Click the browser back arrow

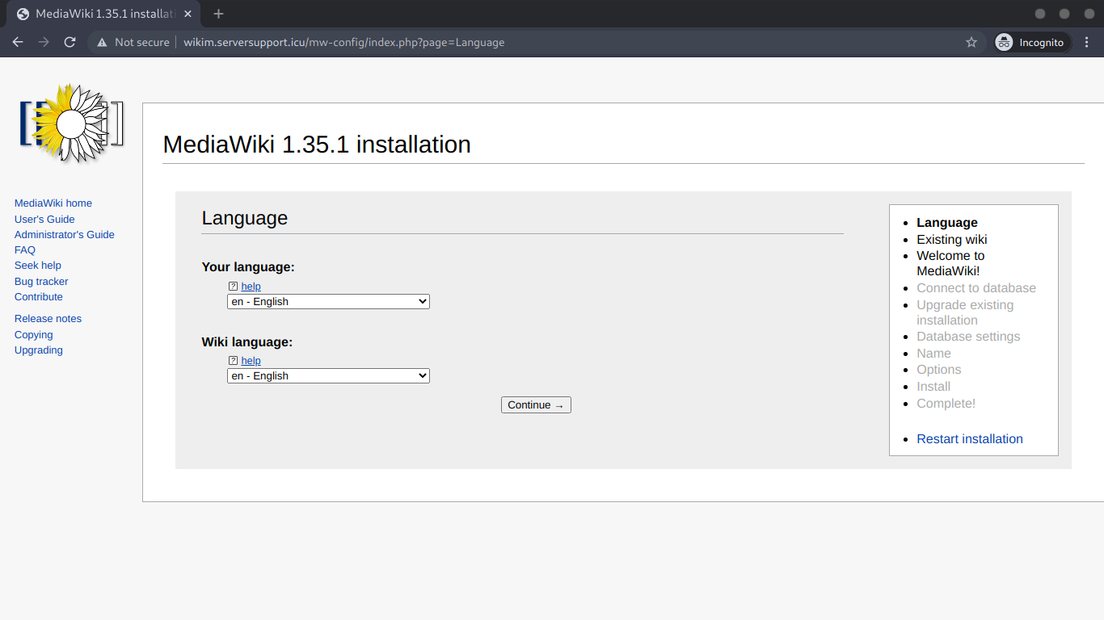click(x=18, y=42)
